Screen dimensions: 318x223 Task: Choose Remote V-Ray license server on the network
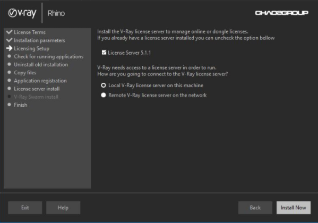104,95
